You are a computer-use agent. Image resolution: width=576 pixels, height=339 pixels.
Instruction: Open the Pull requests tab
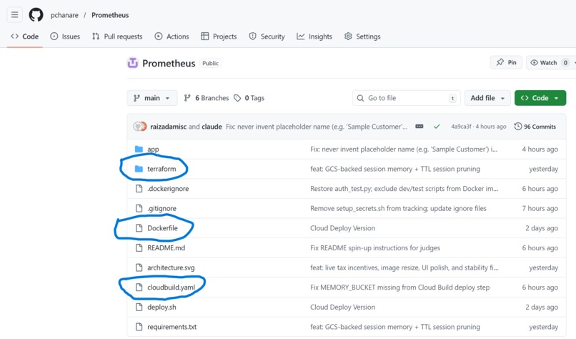point(117,36)
